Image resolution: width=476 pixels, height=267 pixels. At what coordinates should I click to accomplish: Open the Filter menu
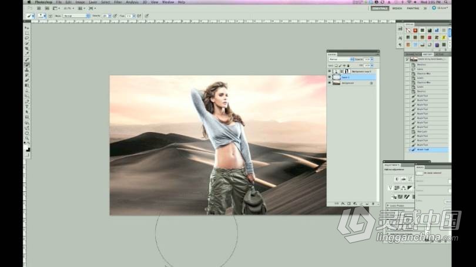[118, 2]
